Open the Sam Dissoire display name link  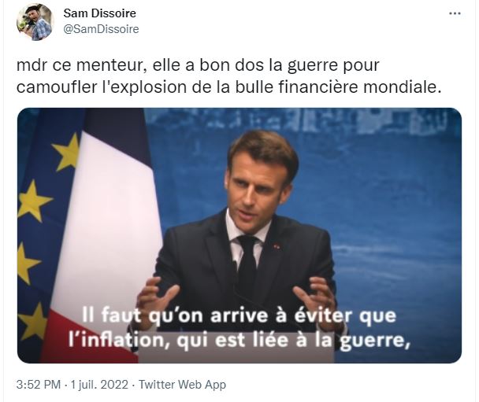pos(99,13)
